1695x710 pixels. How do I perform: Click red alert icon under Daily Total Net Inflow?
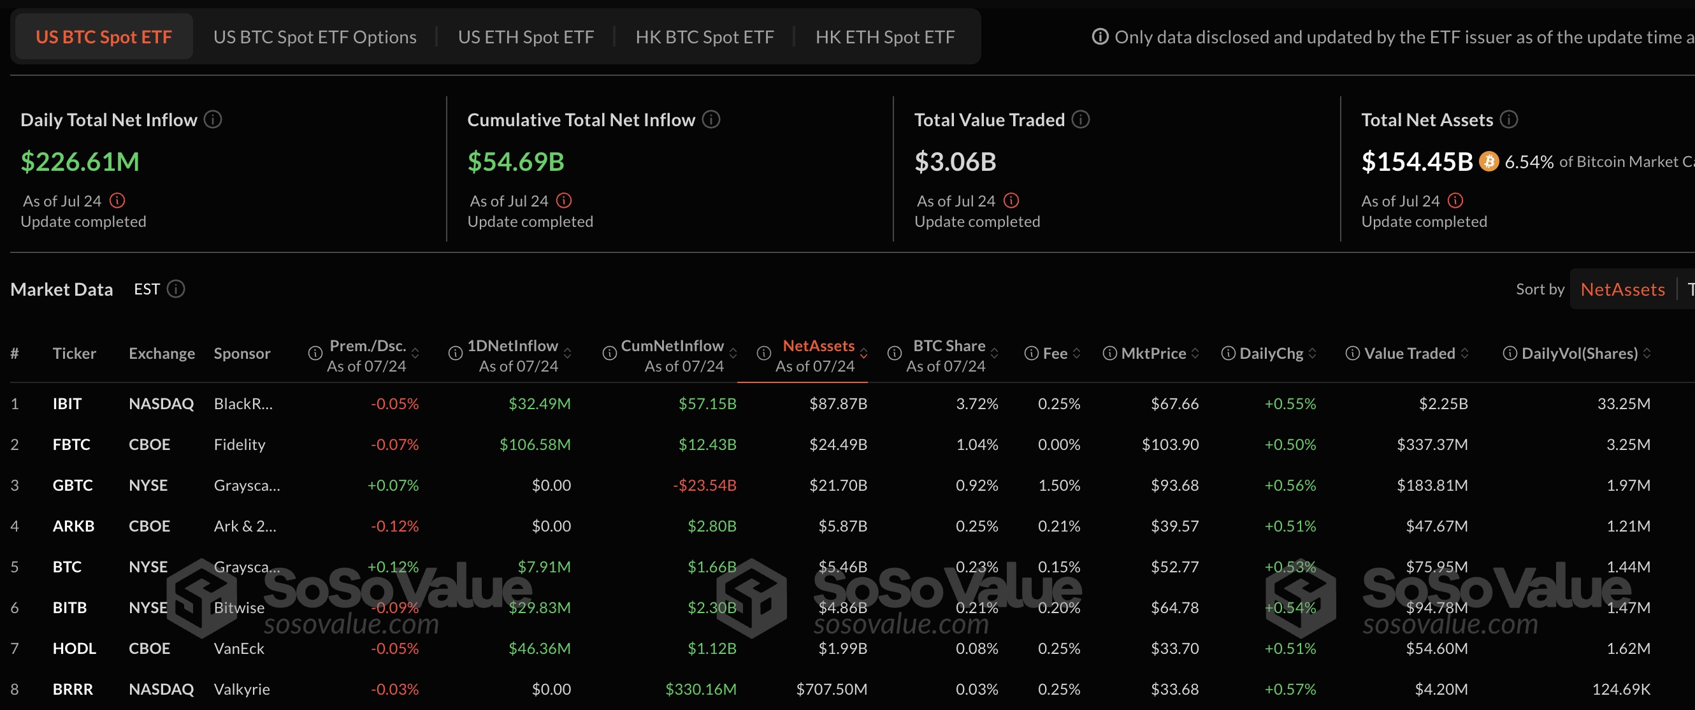pyautogui.click(x=117, y=200)
